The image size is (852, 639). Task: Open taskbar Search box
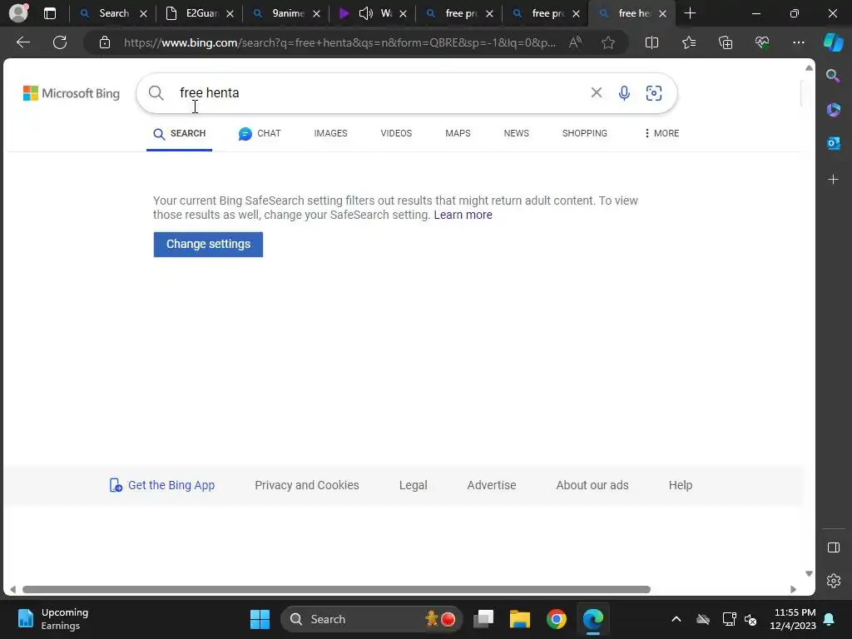click(372, 619)
